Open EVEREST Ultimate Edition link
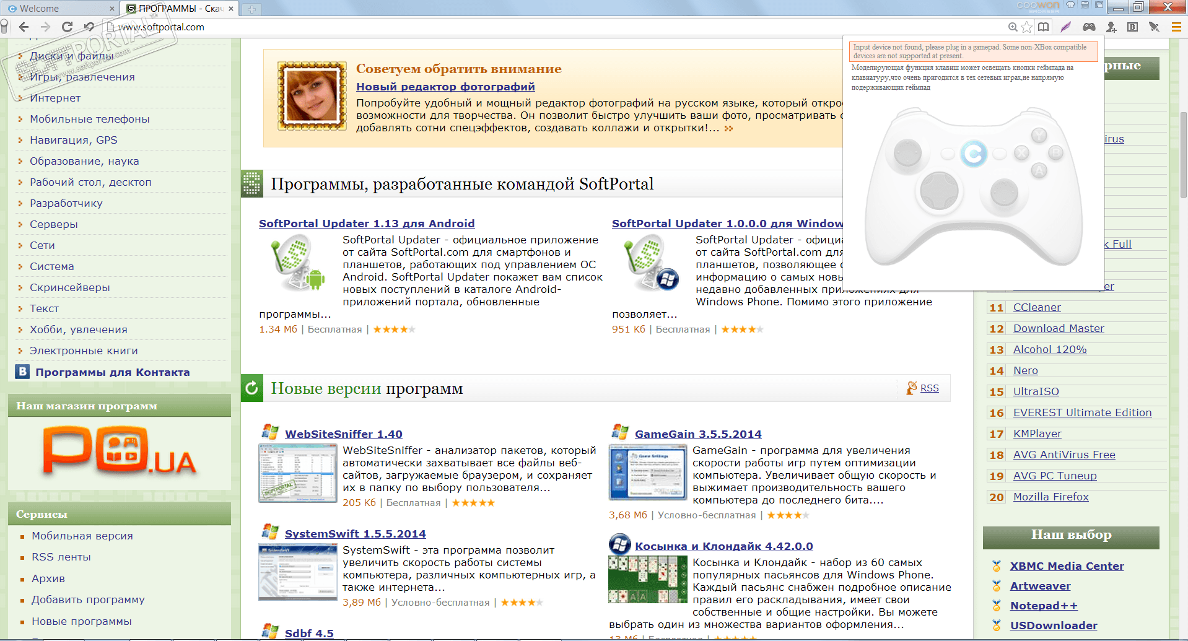This screenshot has height=641, width=1188. click(1083, 412)
